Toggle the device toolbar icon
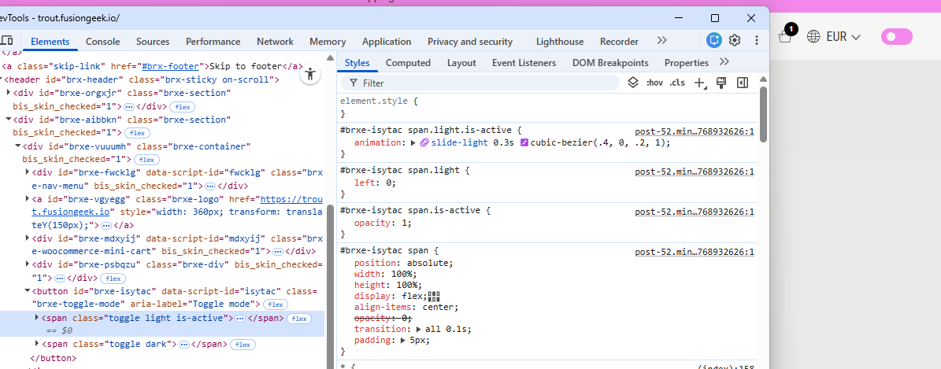Viewport: 941px width, 369px height. tap(7, 41)
